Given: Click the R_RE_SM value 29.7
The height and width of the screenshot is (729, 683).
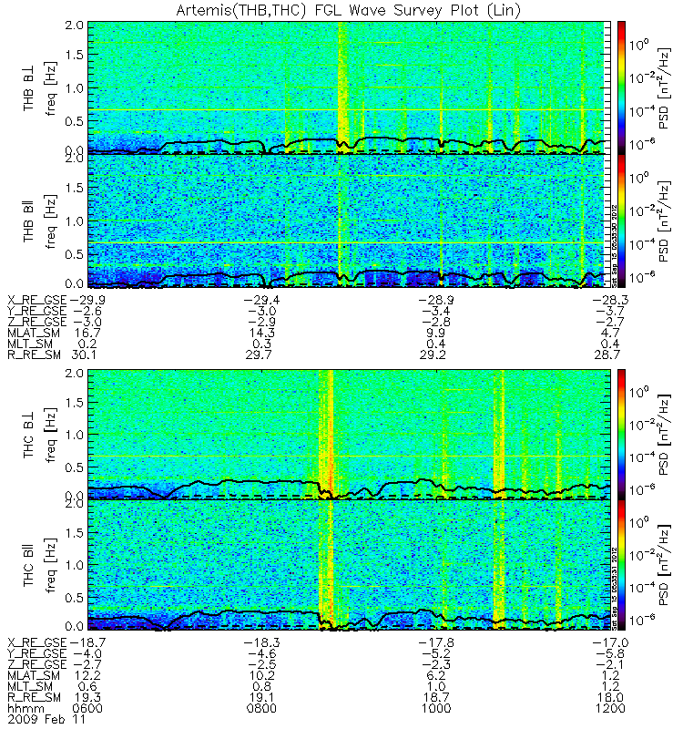Looking at the screenshot, I should (x=259, y=354).
